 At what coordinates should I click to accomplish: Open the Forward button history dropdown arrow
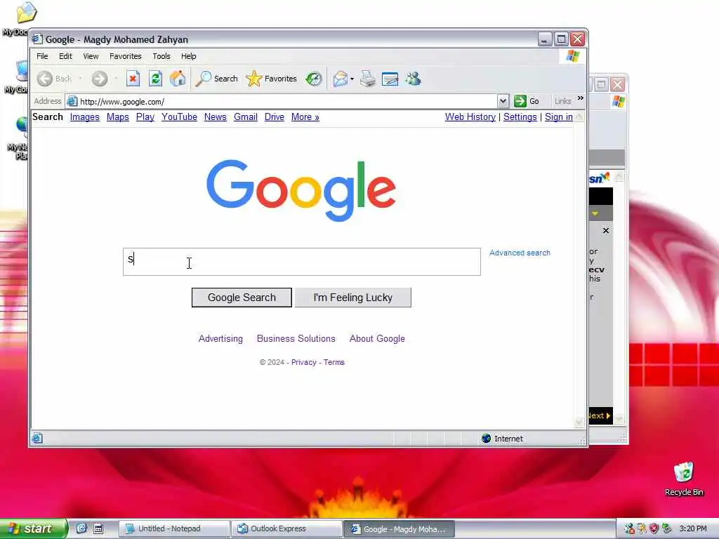coord(116,79)
